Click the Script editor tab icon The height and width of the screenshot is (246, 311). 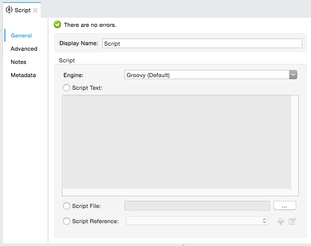(x=9, y=10)
